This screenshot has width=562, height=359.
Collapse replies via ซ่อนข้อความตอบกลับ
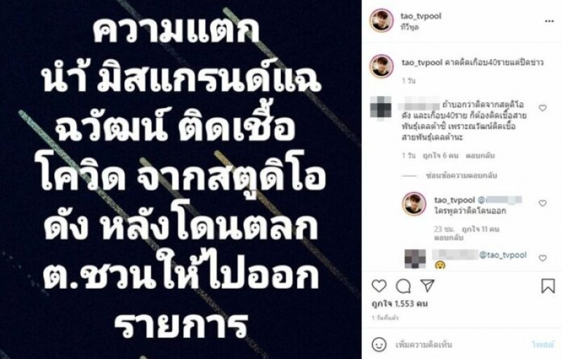tap(462, 175)
